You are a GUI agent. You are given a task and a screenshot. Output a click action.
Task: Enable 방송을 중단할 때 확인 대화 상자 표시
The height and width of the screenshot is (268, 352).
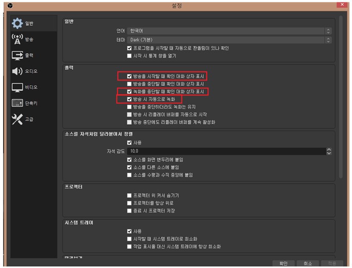[129, 84]
